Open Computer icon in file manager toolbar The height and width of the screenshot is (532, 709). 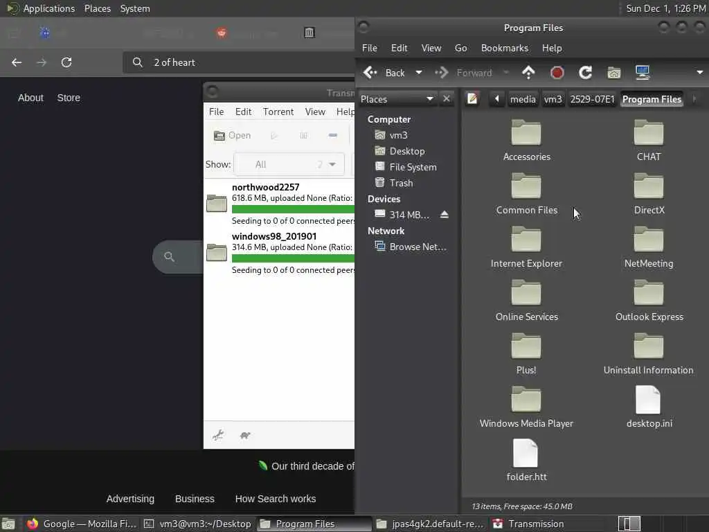point(643,73)
